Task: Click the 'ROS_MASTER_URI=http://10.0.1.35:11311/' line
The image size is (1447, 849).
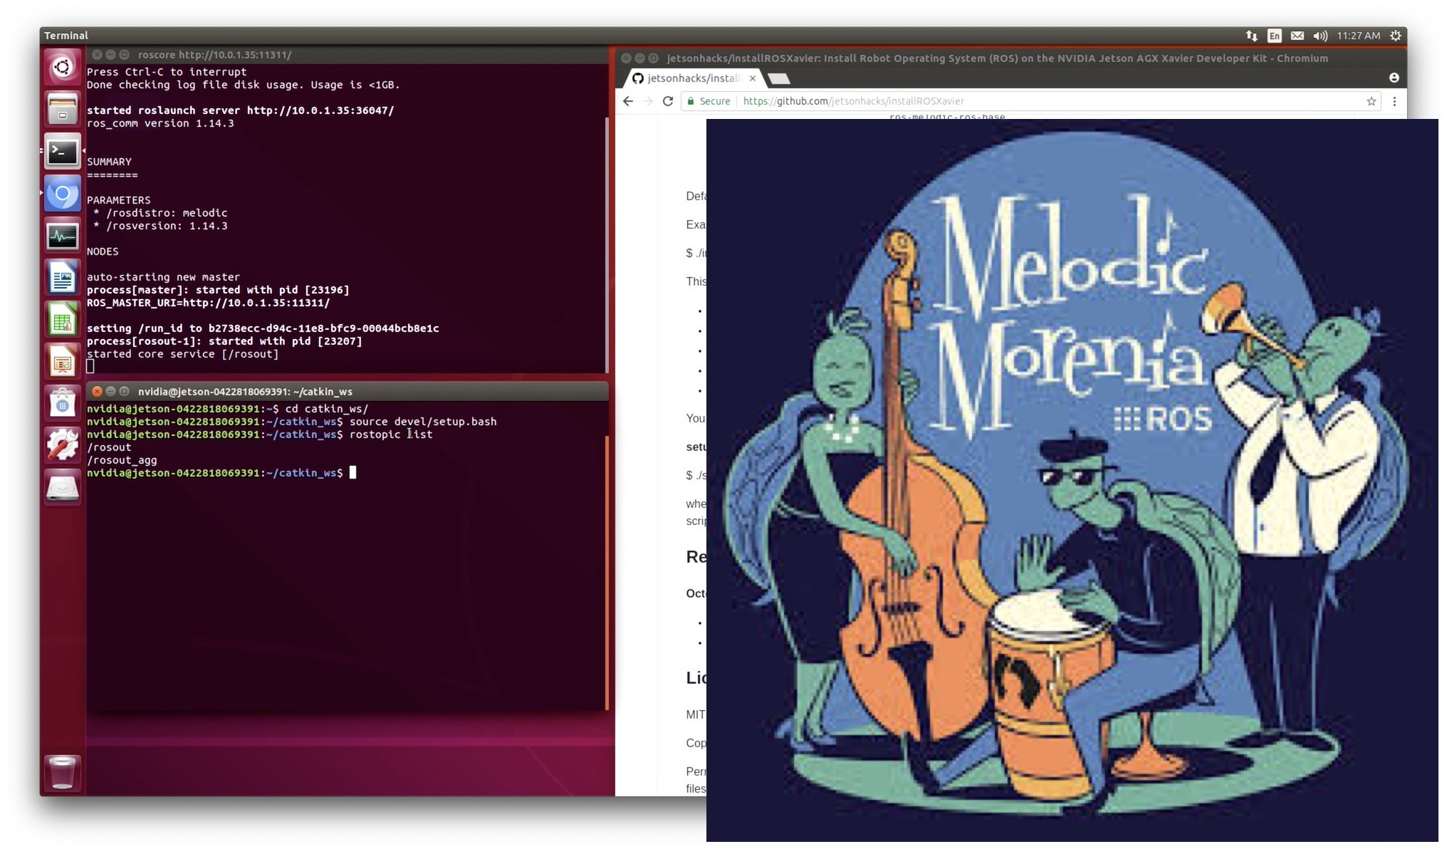Action: pos(208,303)
